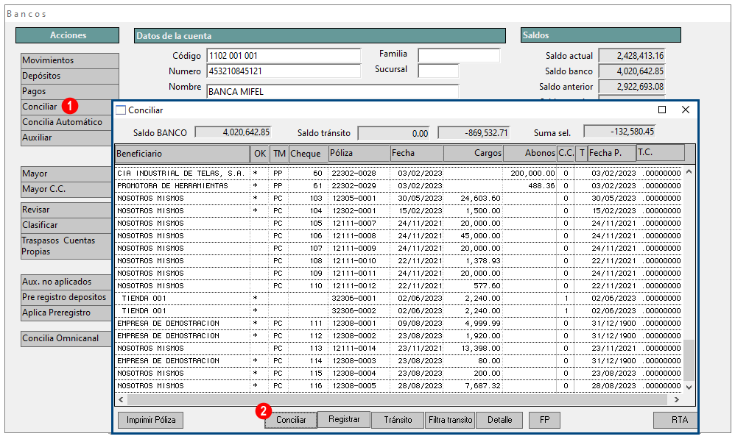
Task: Click the Saldo actual value field
Action: 632,56
